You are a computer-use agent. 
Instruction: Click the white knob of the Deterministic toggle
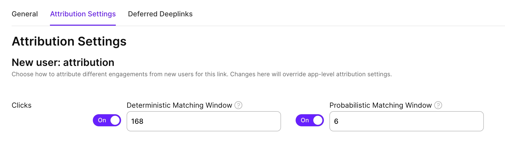(115, 120)
